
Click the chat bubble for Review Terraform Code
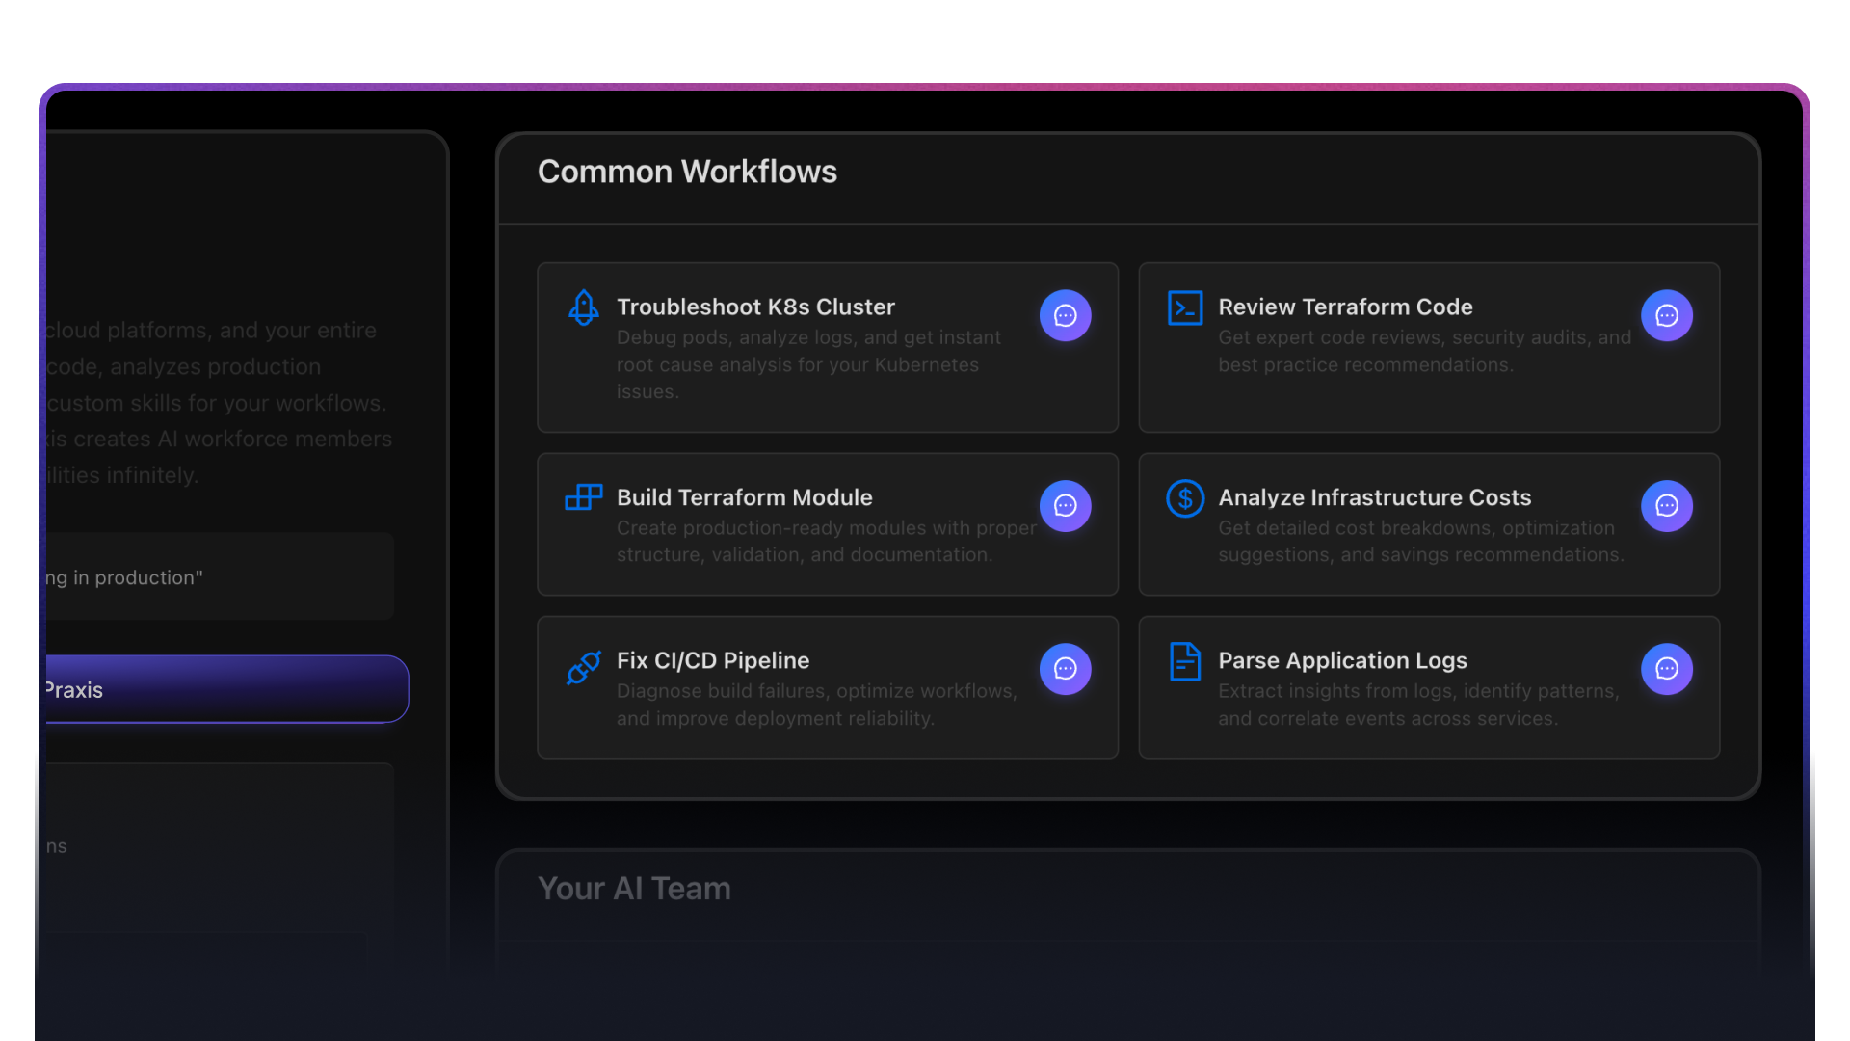click(1666, 315)
